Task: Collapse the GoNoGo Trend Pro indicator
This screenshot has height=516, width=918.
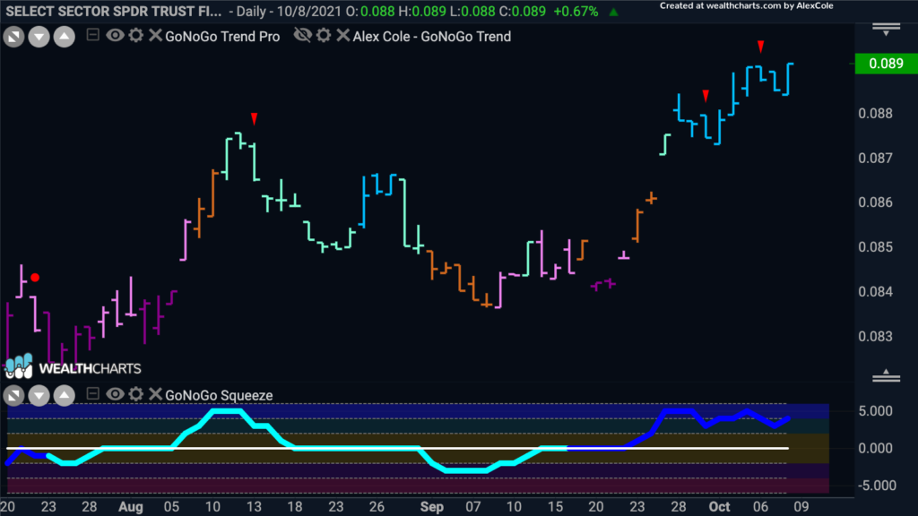Action: tap(92, 35)
